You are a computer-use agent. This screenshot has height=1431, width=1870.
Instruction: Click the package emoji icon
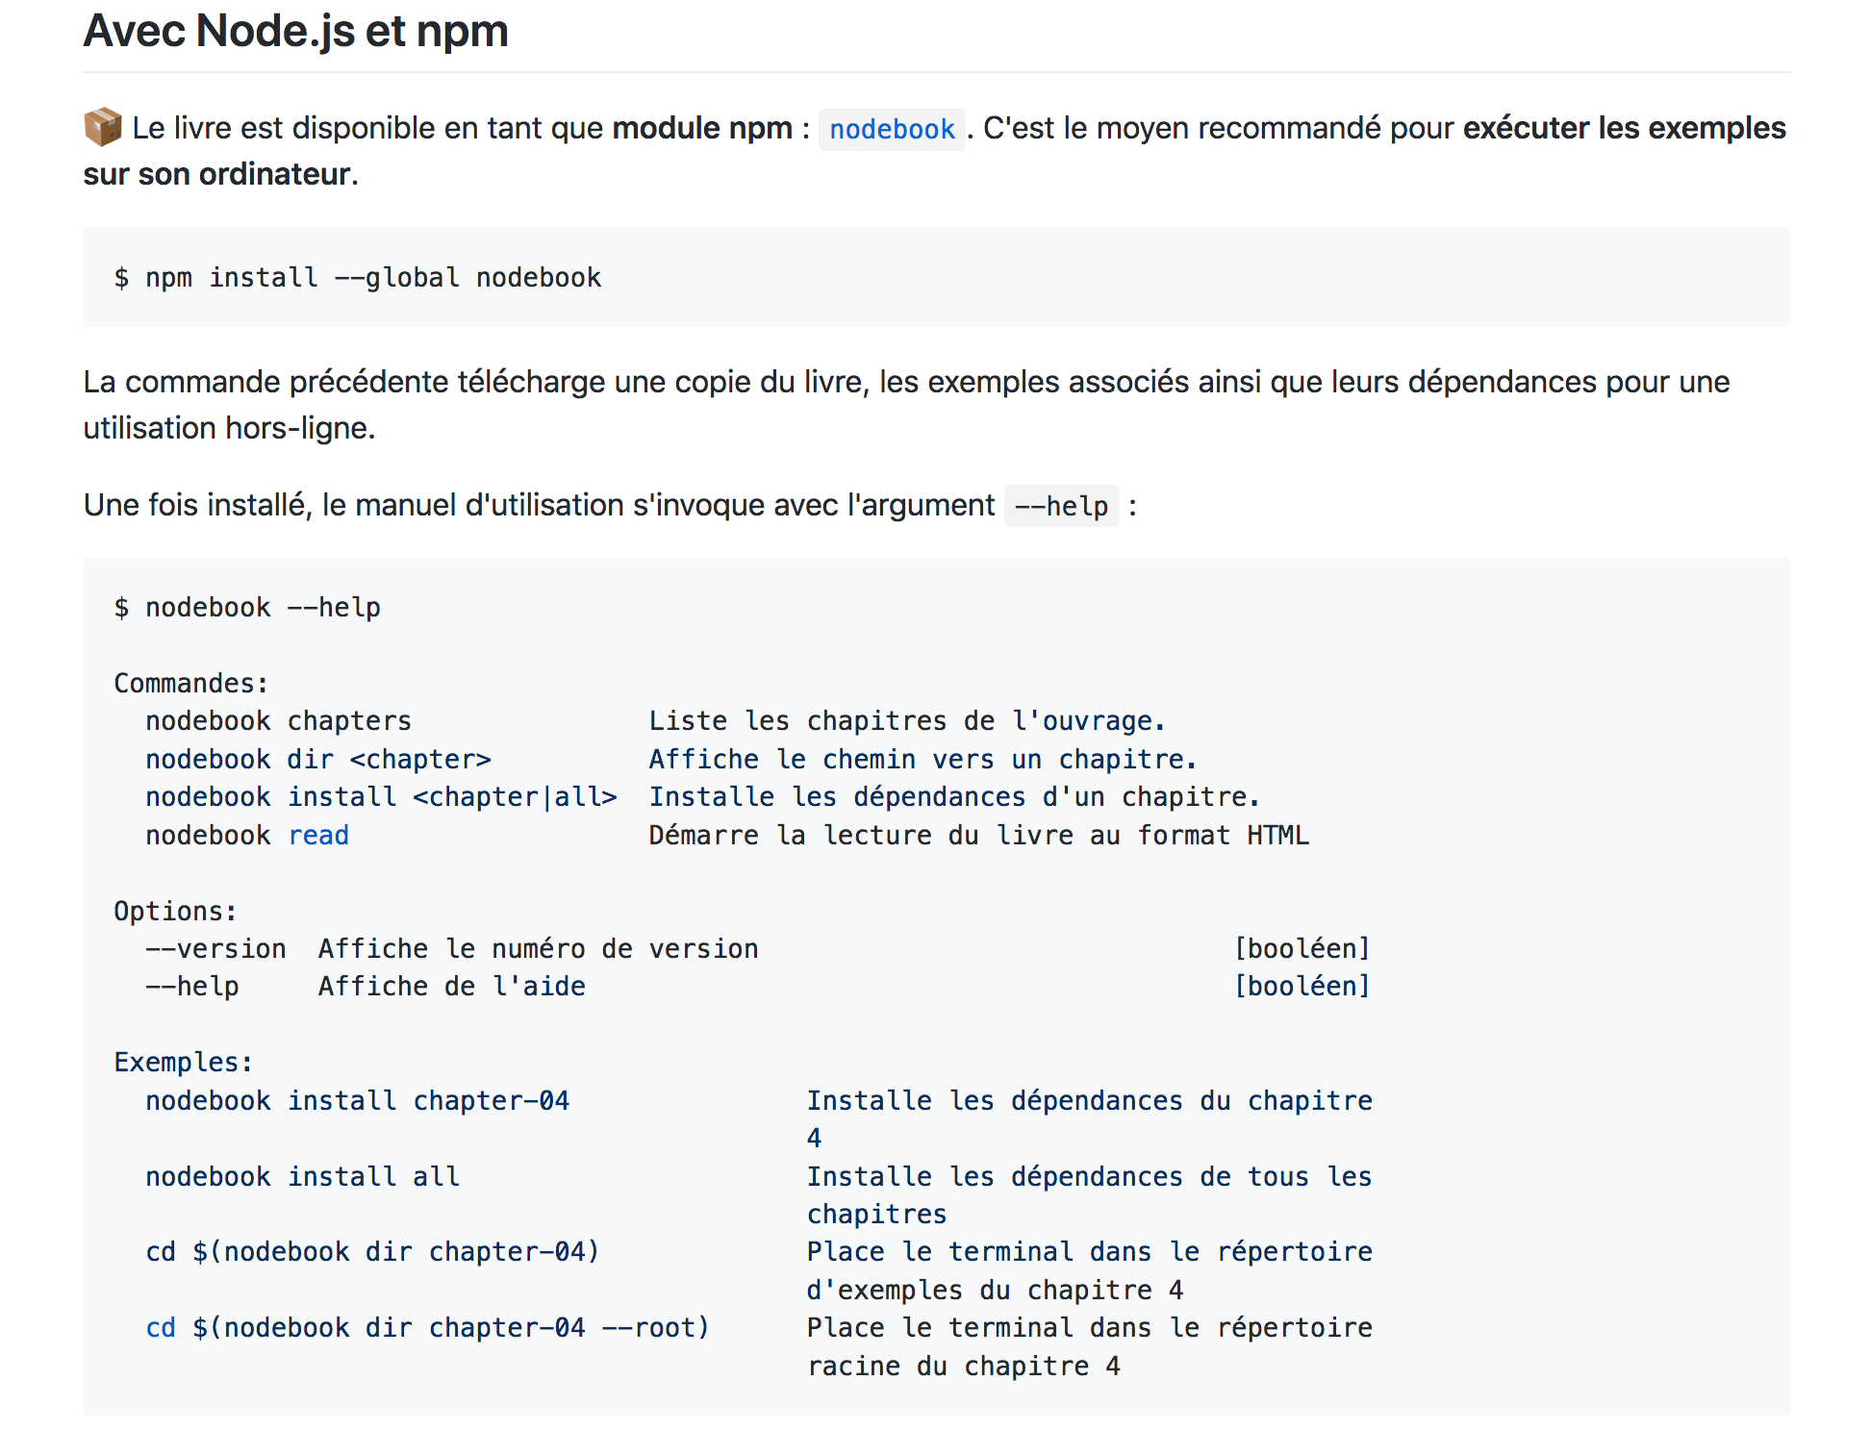pyautogui.click(x=101, y=126)
